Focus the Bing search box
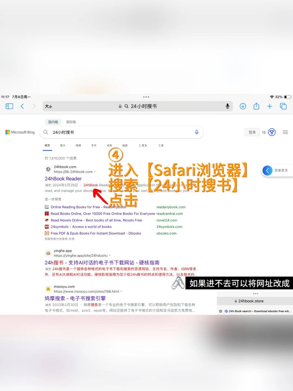 pos(122,132)
